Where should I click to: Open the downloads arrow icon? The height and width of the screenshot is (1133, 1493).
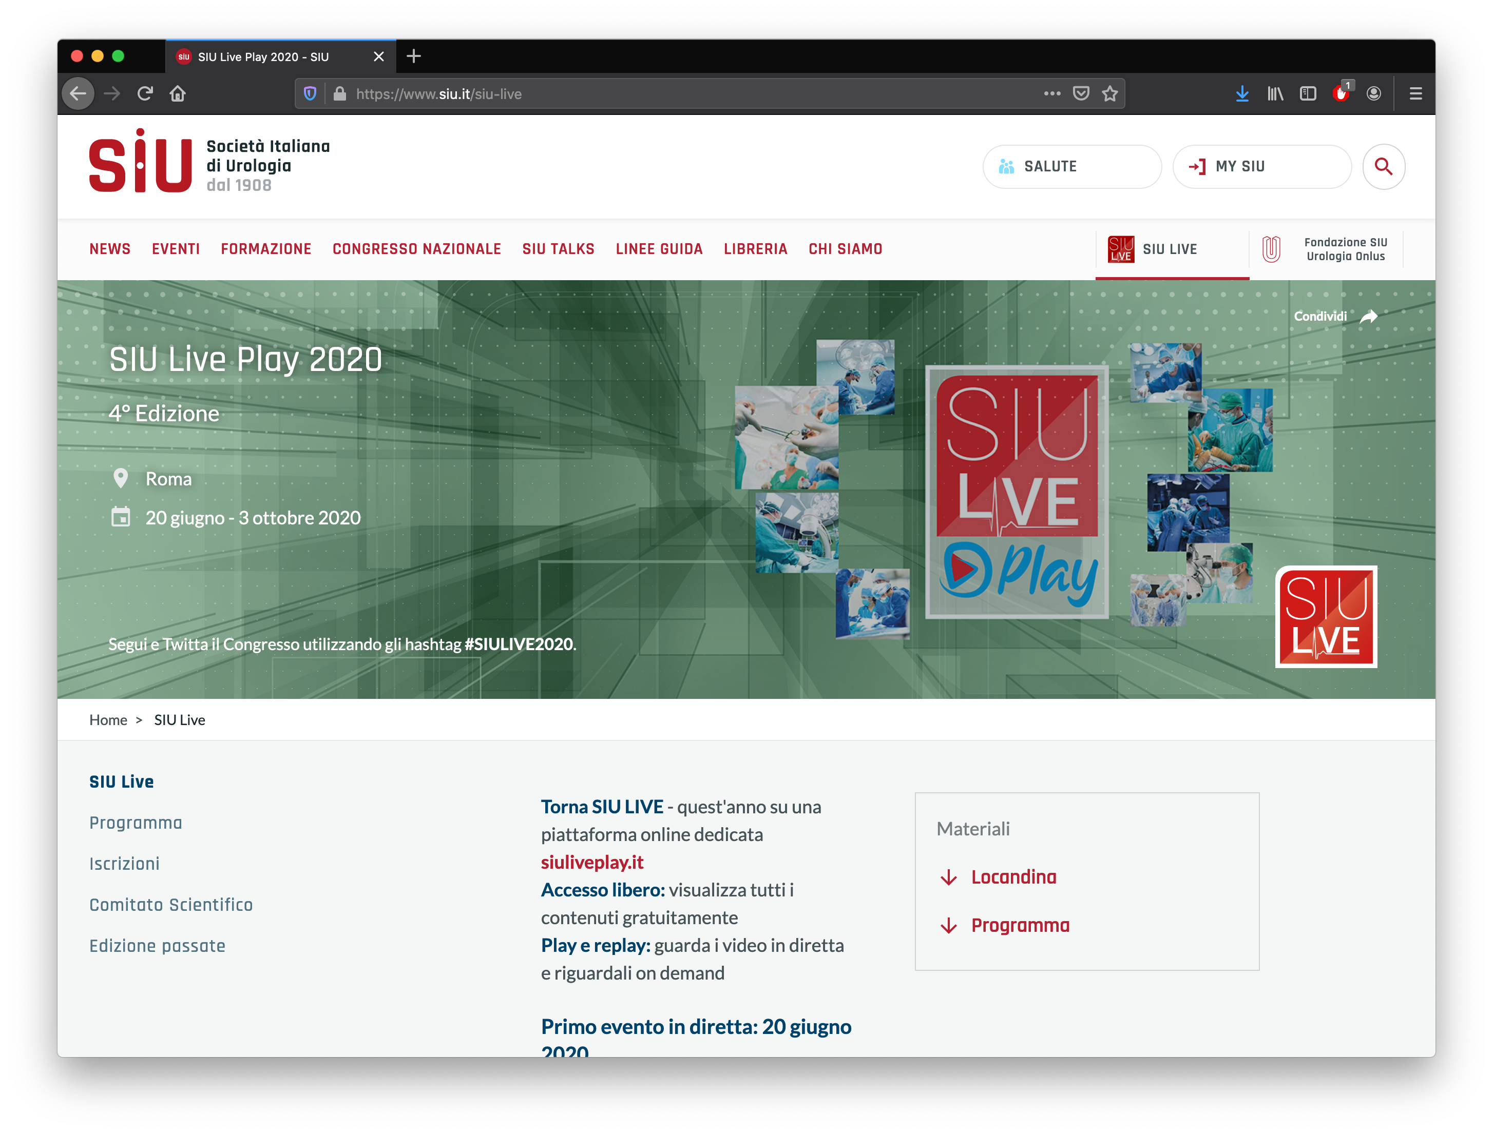click(1242, 94)
